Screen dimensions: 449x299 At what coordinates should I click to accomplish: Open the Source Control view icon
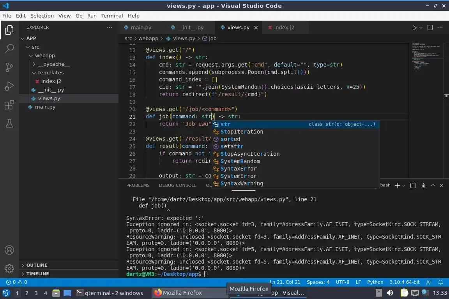(x=9, y=67)
